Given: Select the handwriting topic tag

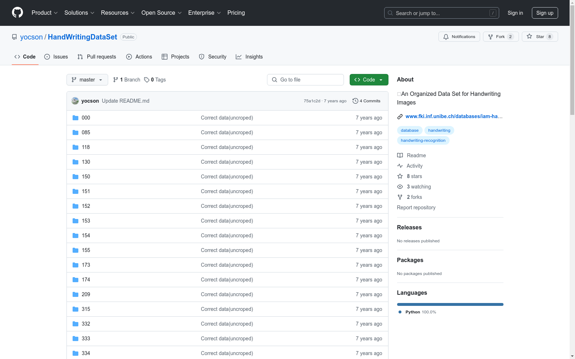Looking at the screenshot, I should click(439, 130).
